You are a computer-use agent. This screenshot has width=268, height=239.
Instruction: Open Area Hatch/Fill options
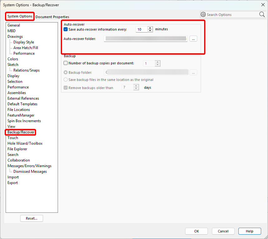pos(26,48)
